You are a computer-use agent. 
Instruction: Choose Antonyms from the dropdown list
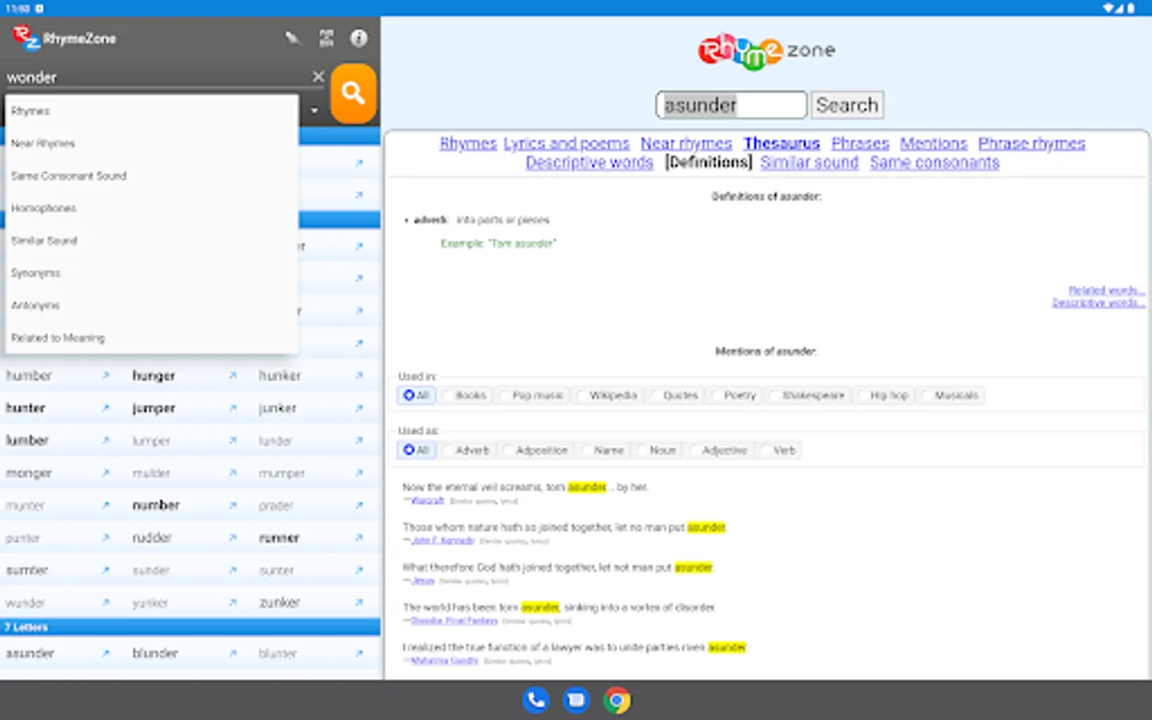(x=151, y=306)
